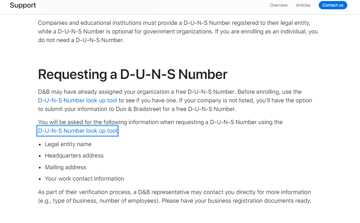Click the Support heading in the top bar
Screen dimensions: 360x223
pos(23,5)
